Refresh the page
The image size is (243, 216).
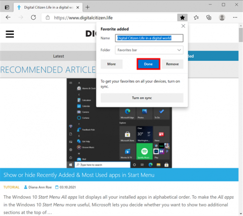click(33, 17)
